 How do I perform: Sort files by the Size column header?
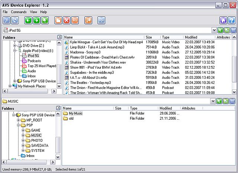pyautogui.click(x=149, y=37)
